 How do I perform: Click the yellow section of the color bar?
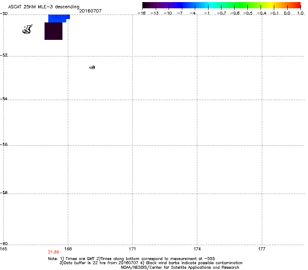coord(271,5)
